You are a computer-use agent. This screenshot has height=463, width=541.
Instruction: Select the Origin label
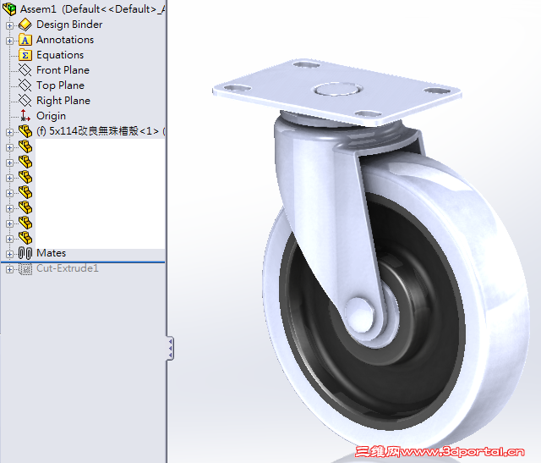[x=51, y=116]
